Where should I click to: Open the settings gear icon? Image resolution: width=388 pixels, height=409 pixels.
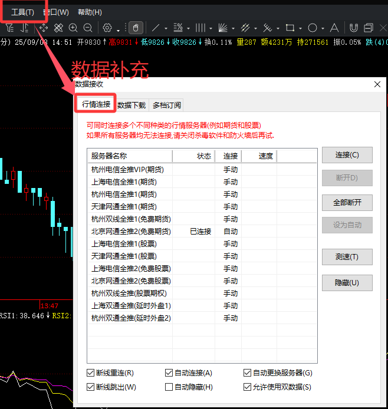tap(107, 28)
